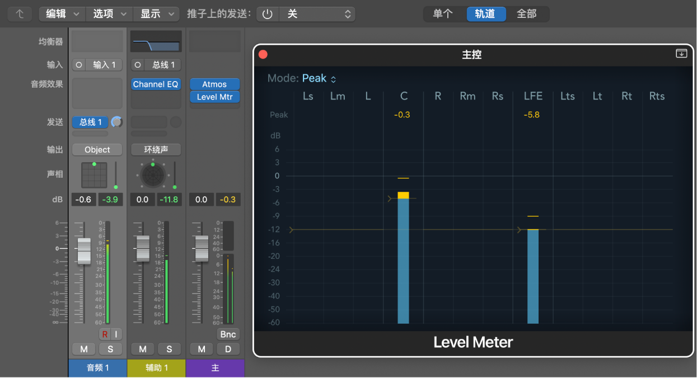Toggle input monitoring on 音频 1

(116, 334)
